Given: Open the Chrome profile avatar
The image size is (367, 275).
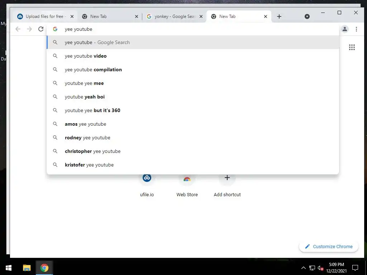Looking at the screenshot, I should coord(344,29).
